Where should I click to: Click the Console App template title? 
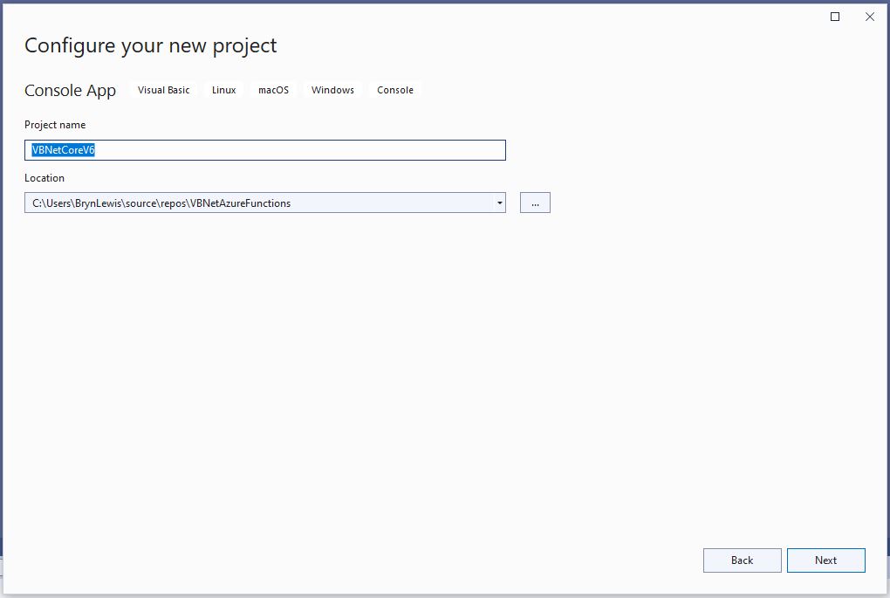click(x=70, y=91)
